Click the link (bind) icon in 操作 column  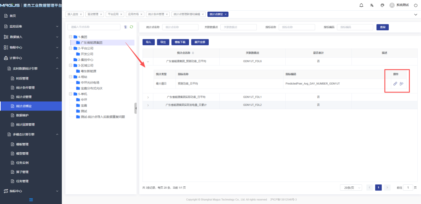click(x=395, y=84)
